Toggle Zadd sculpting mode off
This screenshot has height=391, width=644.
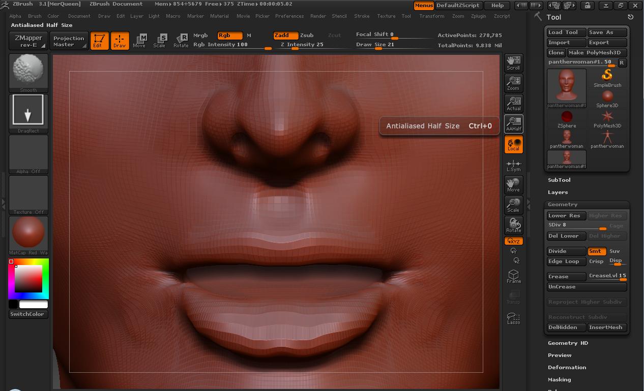[285, 36]
